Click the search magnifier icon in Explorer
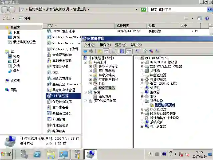The height and width of the screenshot is (160, 213). pyautogui.click(x=210, y=10)
